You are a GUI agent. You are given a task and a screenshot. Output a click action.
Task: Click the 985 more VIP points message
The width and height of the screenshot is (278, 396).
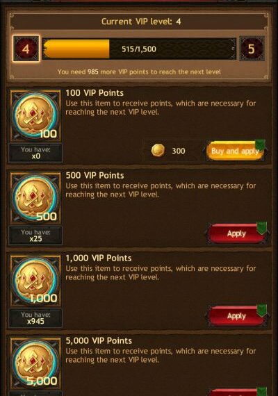pos(139,72)
